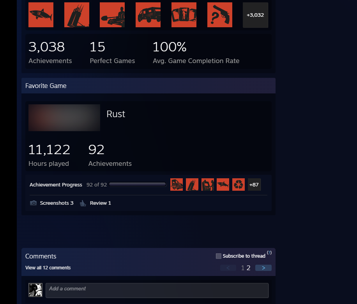357x304 pixels.
Task: Open Screenshots 3 link
Action: click(x=57, y=203)
